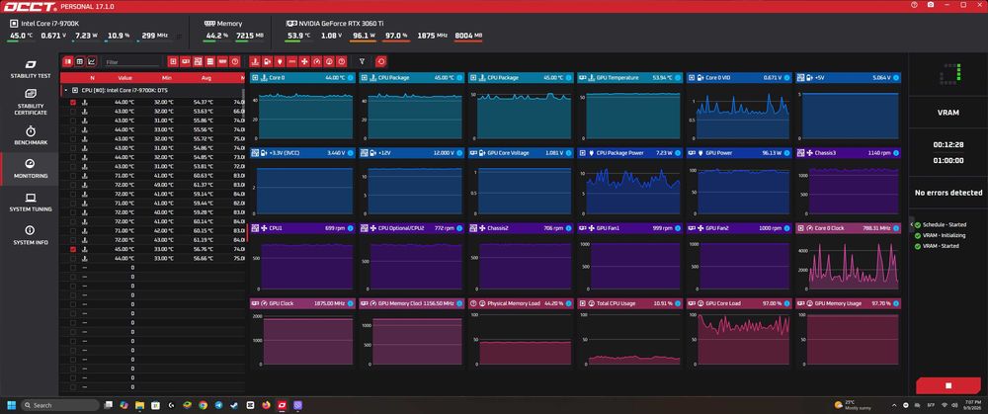
Task: Toggle the fan sensor filter icon
Action: (x=304, y=61)
